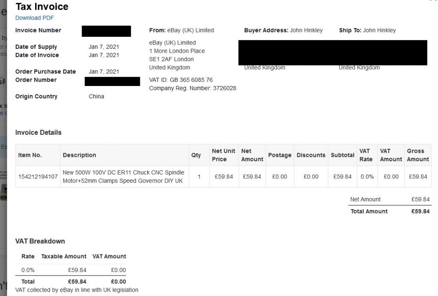
Task: Click the Description column header
Action: (x=79, y=155)
